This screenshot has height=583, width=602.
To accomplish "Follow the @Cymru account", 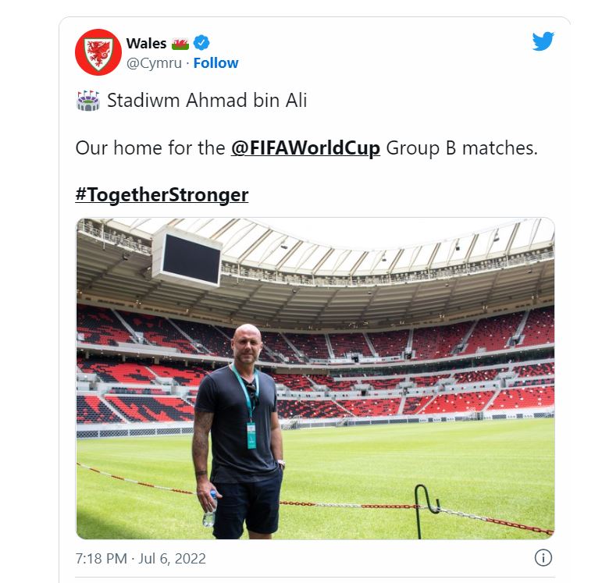I will coord(216,63).
